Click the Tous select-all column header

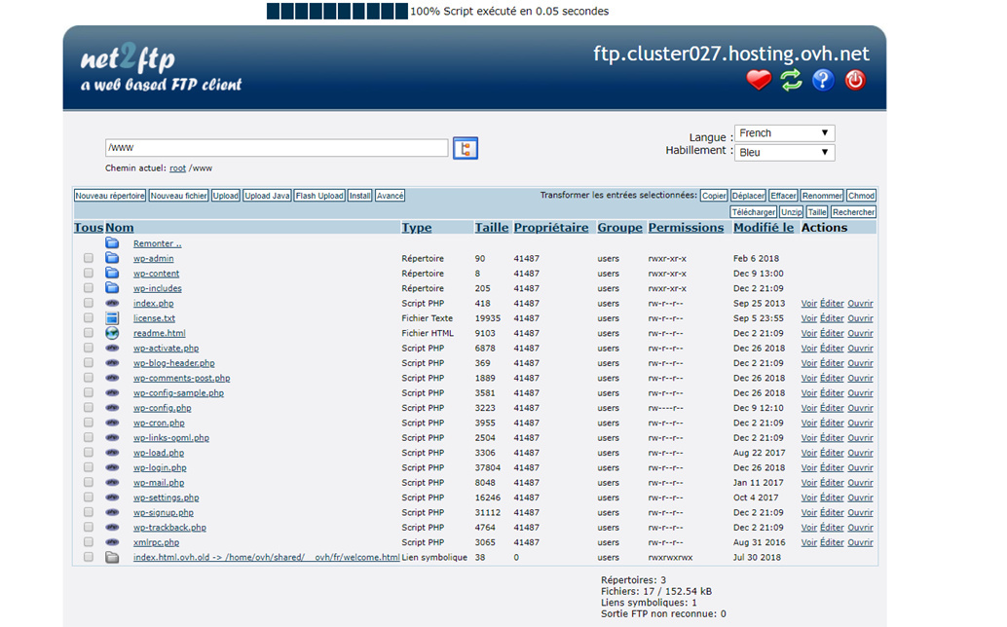[x=88, y=228]
